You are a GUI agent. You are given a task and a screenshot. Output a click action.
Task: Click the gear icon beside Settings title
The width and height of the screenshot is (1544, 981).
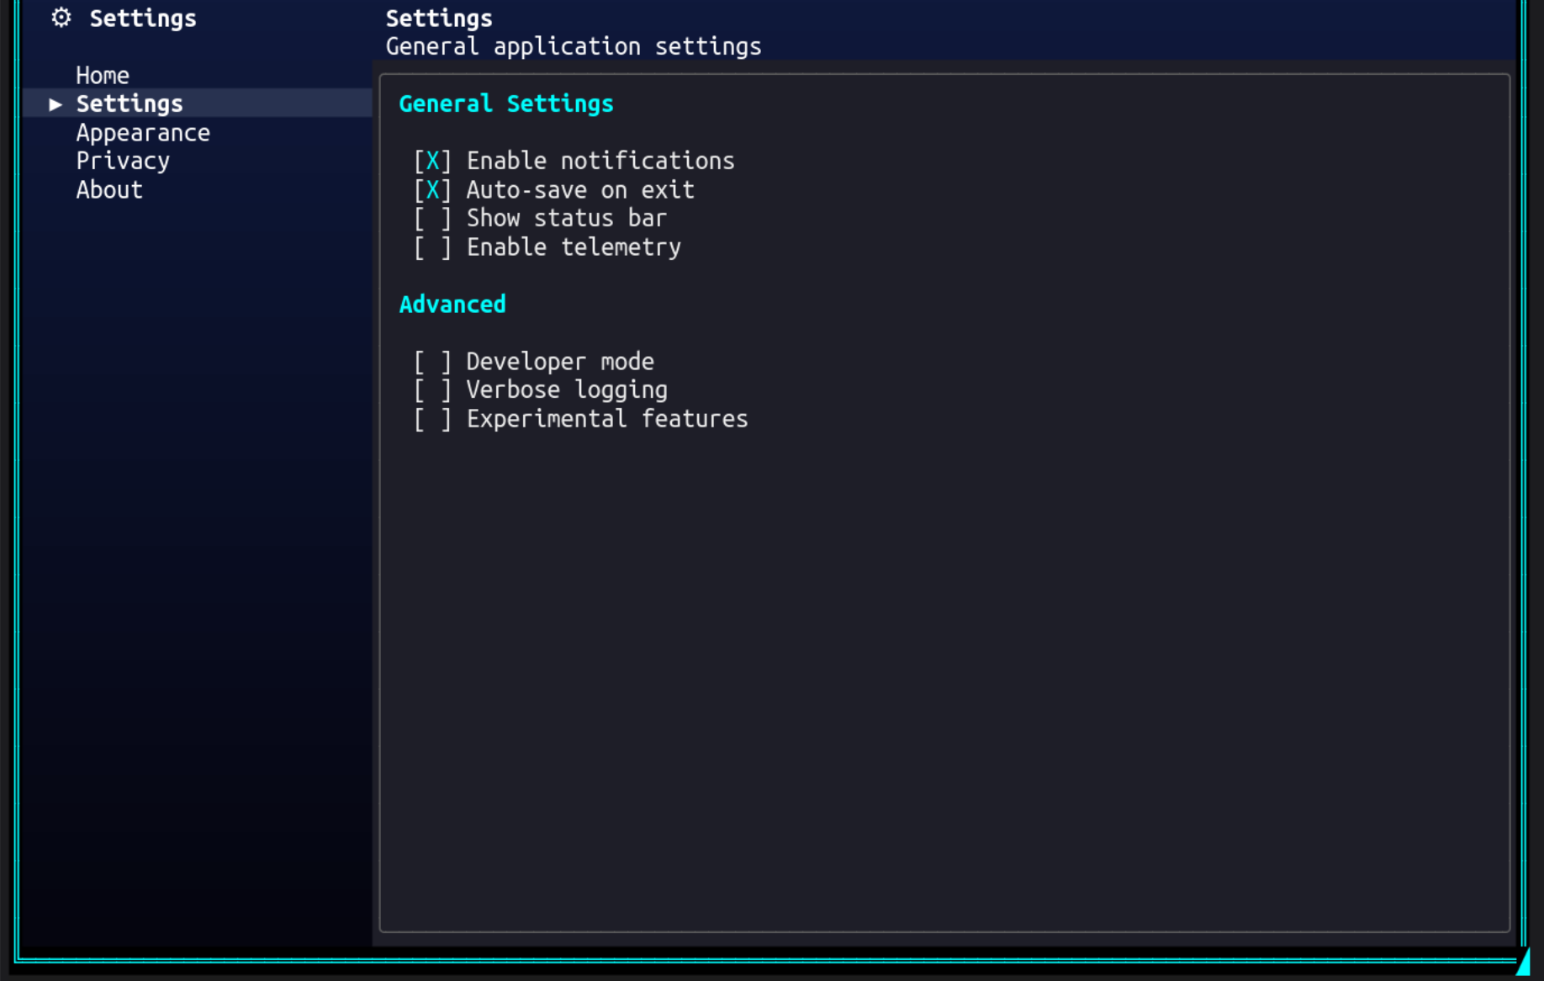click(61, 18)
